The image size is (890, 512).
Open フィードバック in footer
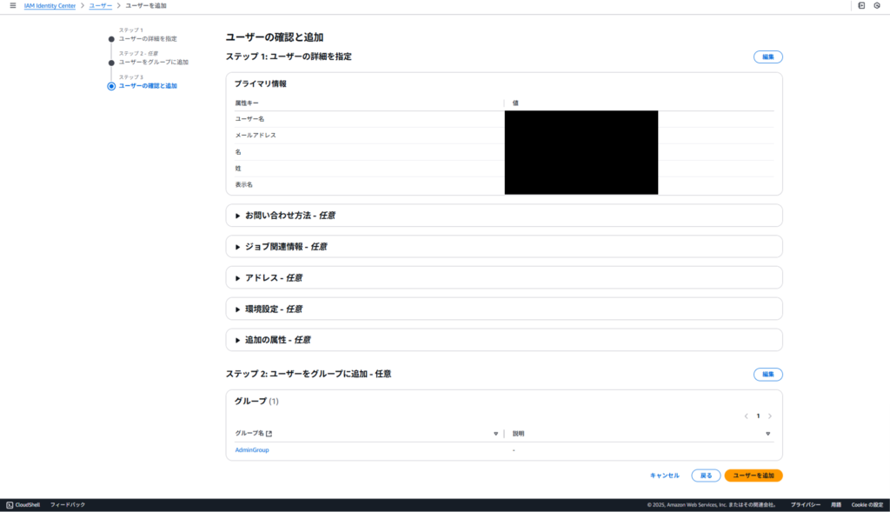pos(68,505)
